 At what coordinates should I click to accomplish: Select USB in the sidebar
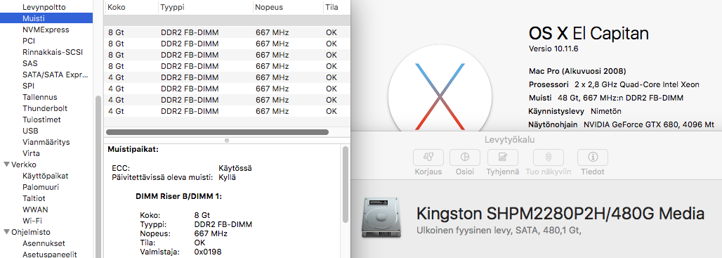[30, 131]
